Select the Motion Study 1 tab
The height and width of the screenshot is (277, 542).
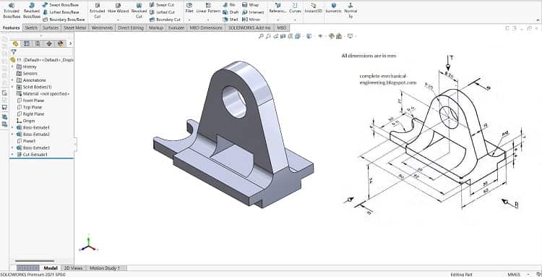pyautogui.click(x=105, y=268)
